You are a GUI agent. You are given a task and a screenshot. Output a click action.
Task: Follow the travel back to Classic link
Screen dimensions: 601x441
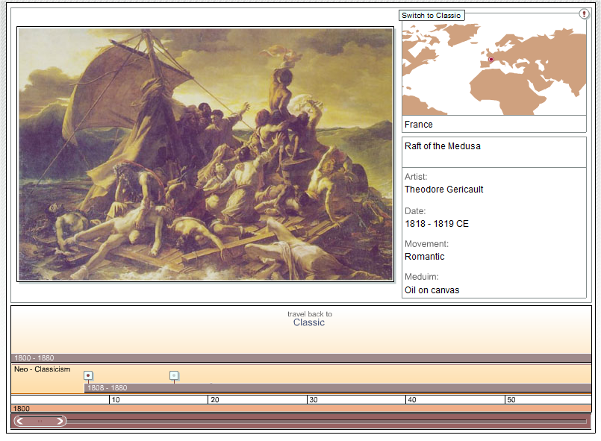point(309,319)
